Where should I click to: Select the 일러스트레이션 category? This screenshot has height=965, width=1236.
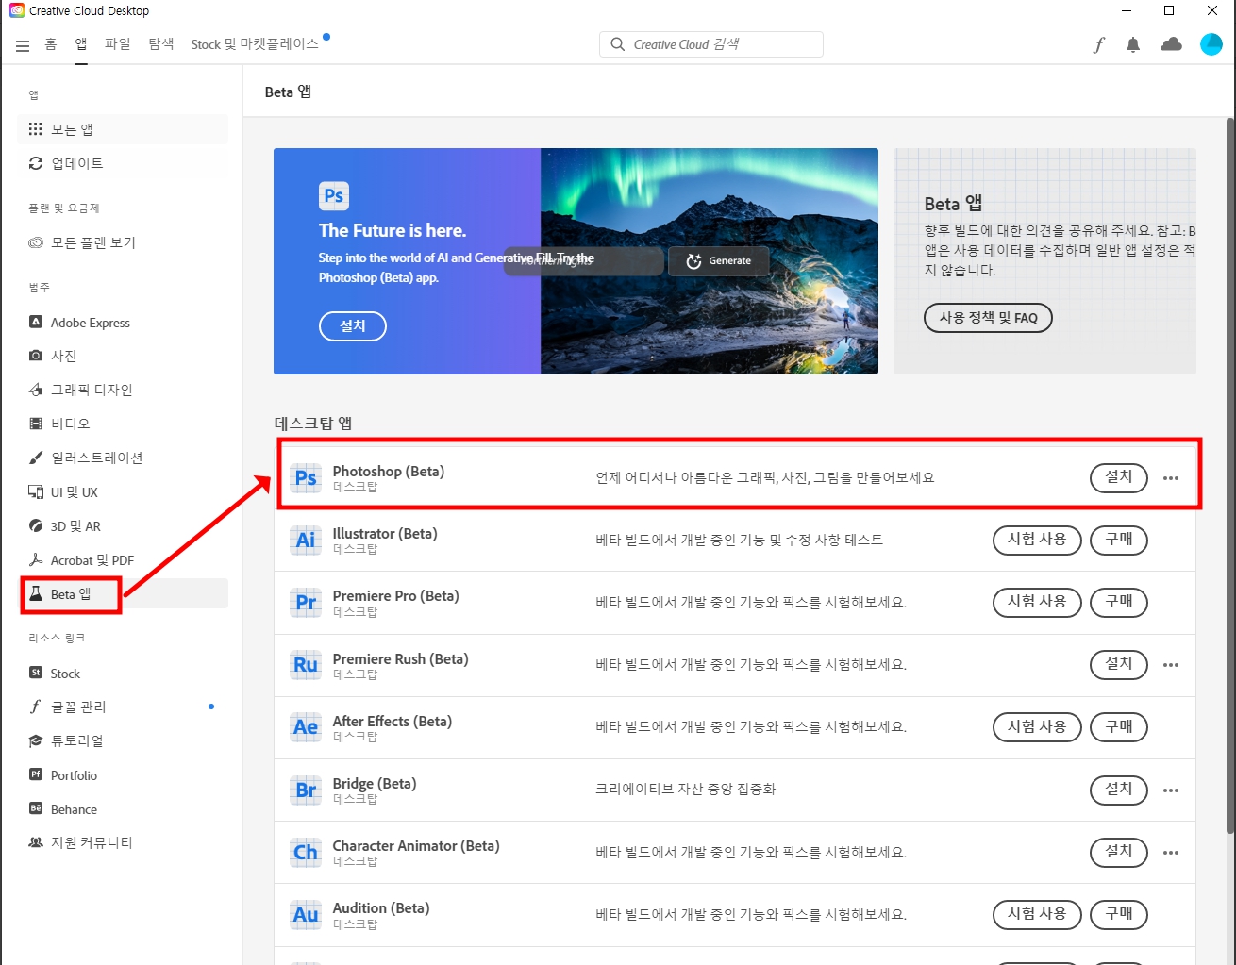point(123,458)
